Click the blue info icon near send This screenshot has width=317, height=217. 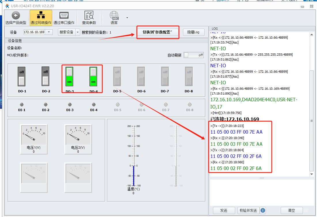pyautogui.click(x=263, y=210)
